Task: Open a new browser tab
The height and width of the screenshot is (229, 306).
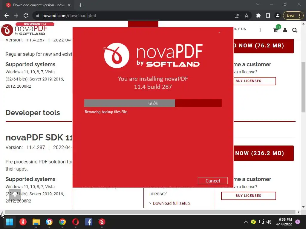Action: 81,5
